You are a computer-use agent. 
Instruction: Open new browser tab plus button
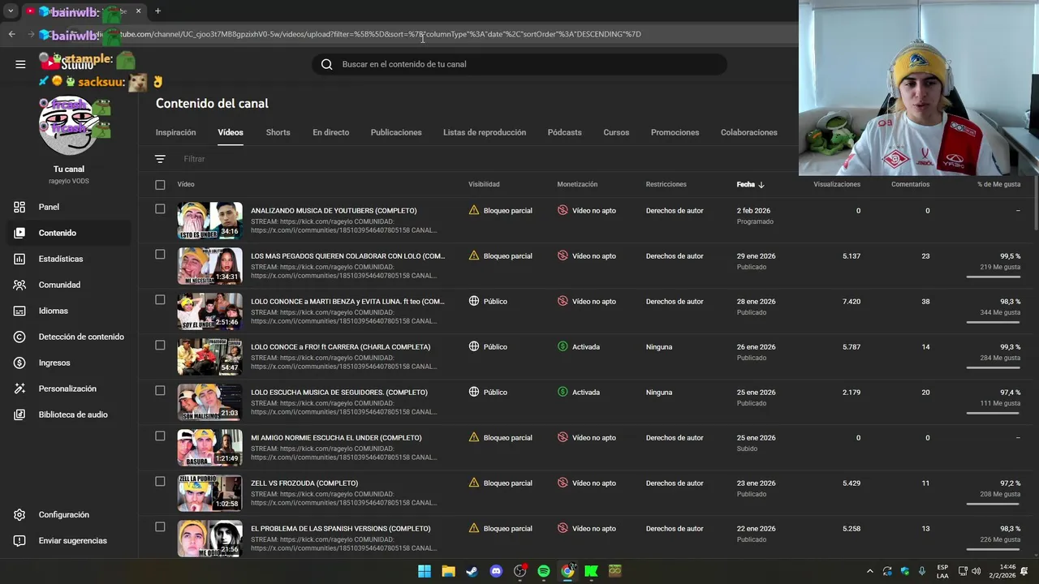tap(157, 11)
